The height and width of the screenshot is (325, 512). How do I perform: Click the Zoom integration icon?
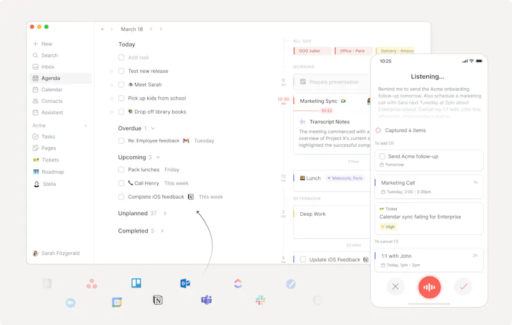pyautogui.click(x=70, y=303)
